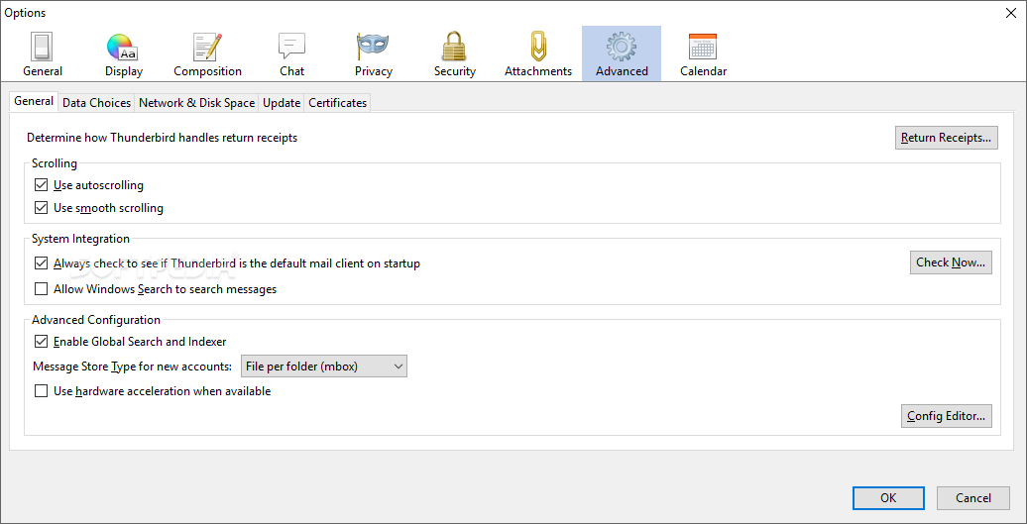Enable hardware acceleration when available
Screen dimensions: 1027x524
click(x=42, y=391)
